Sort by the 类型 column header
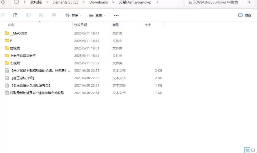 pyautogui.click(x=116, y=25)
